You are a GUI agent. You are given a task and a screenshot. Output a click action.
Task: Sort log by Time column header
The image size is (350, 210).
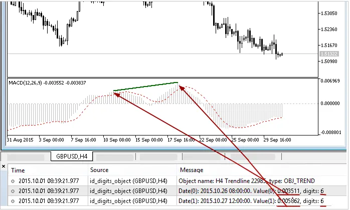click(x=18, y=170)
